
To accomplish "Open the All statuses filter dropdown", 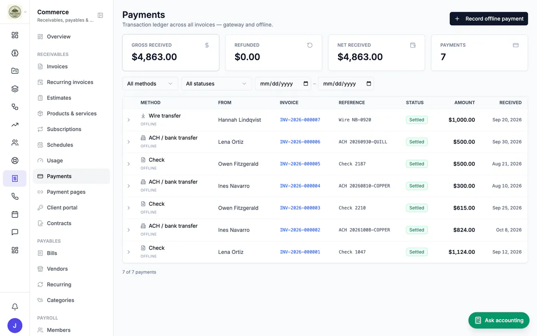I will (216, 84).
